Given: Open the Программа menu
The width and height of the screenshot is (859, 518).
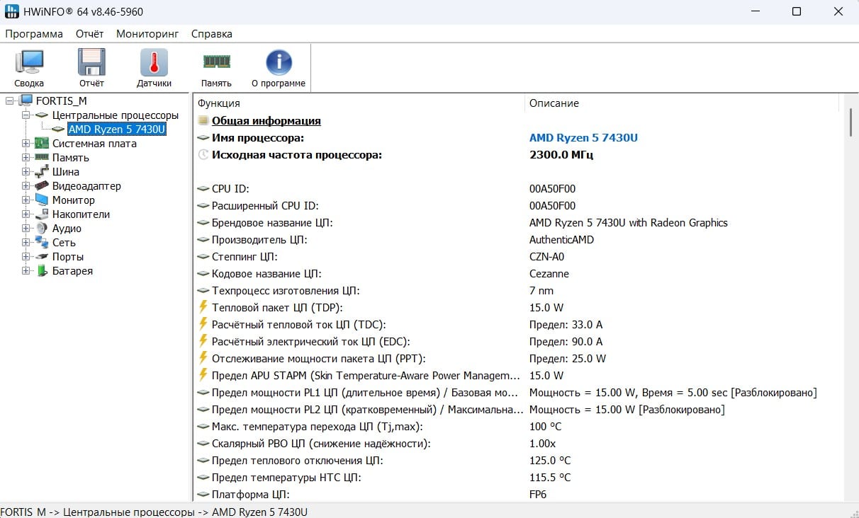Looking at the screenshot, I should (x=34, y=34).
